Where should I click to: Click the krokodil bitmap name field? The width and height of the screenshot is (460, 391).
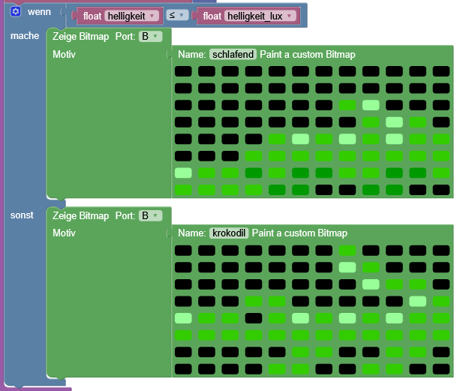229,233
